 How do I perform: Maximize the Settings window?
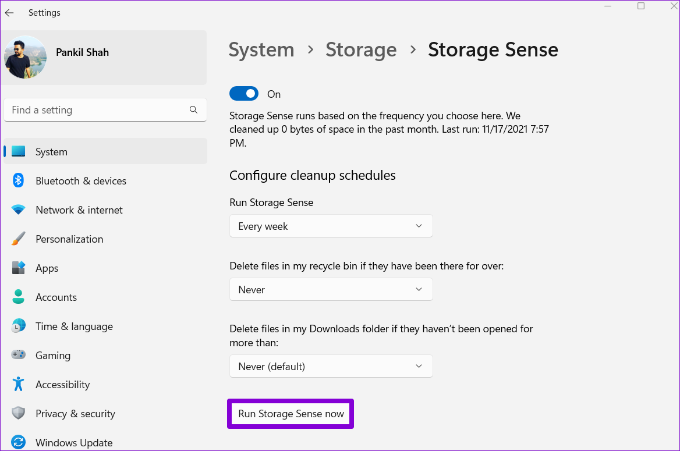click(x=641, y=6)
